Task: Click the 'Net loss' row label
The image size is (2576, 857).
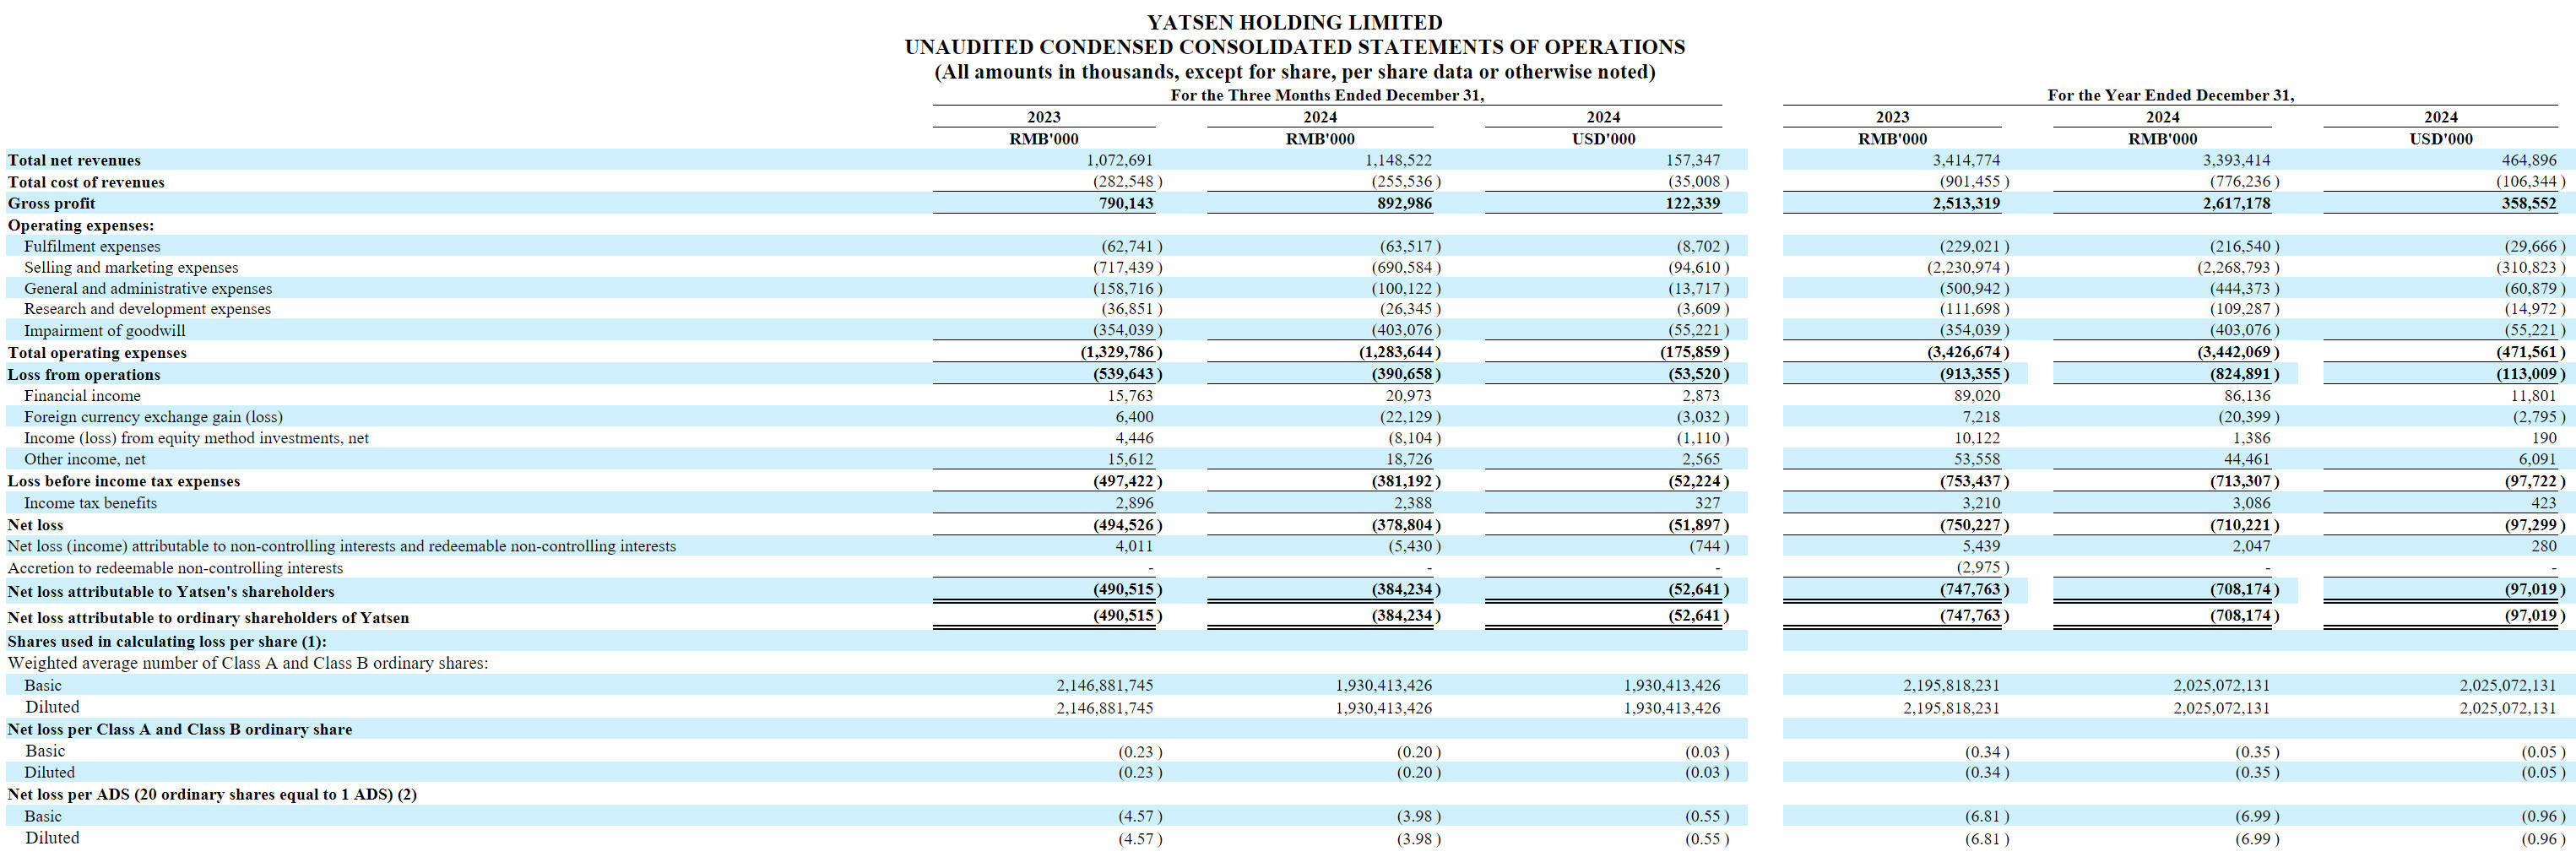Action: pyautogui.click(x=35, y=525)
